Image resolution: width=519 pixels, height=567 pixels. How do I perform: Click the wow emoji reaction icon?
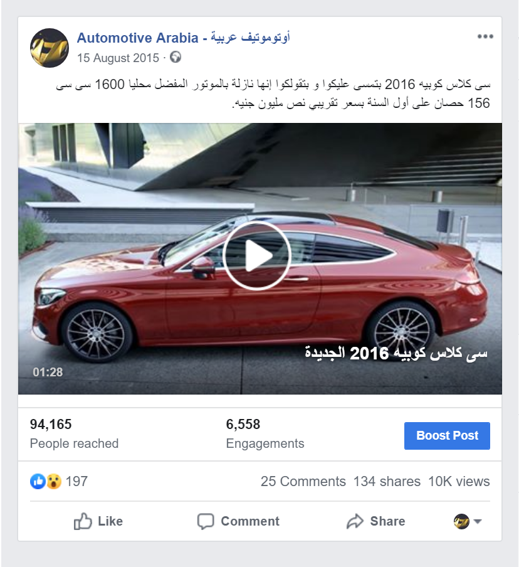[54, 481]
